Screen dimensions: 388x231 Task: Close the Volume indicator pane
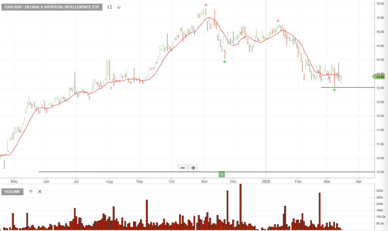pyautogui.click(x=40, y=192)
